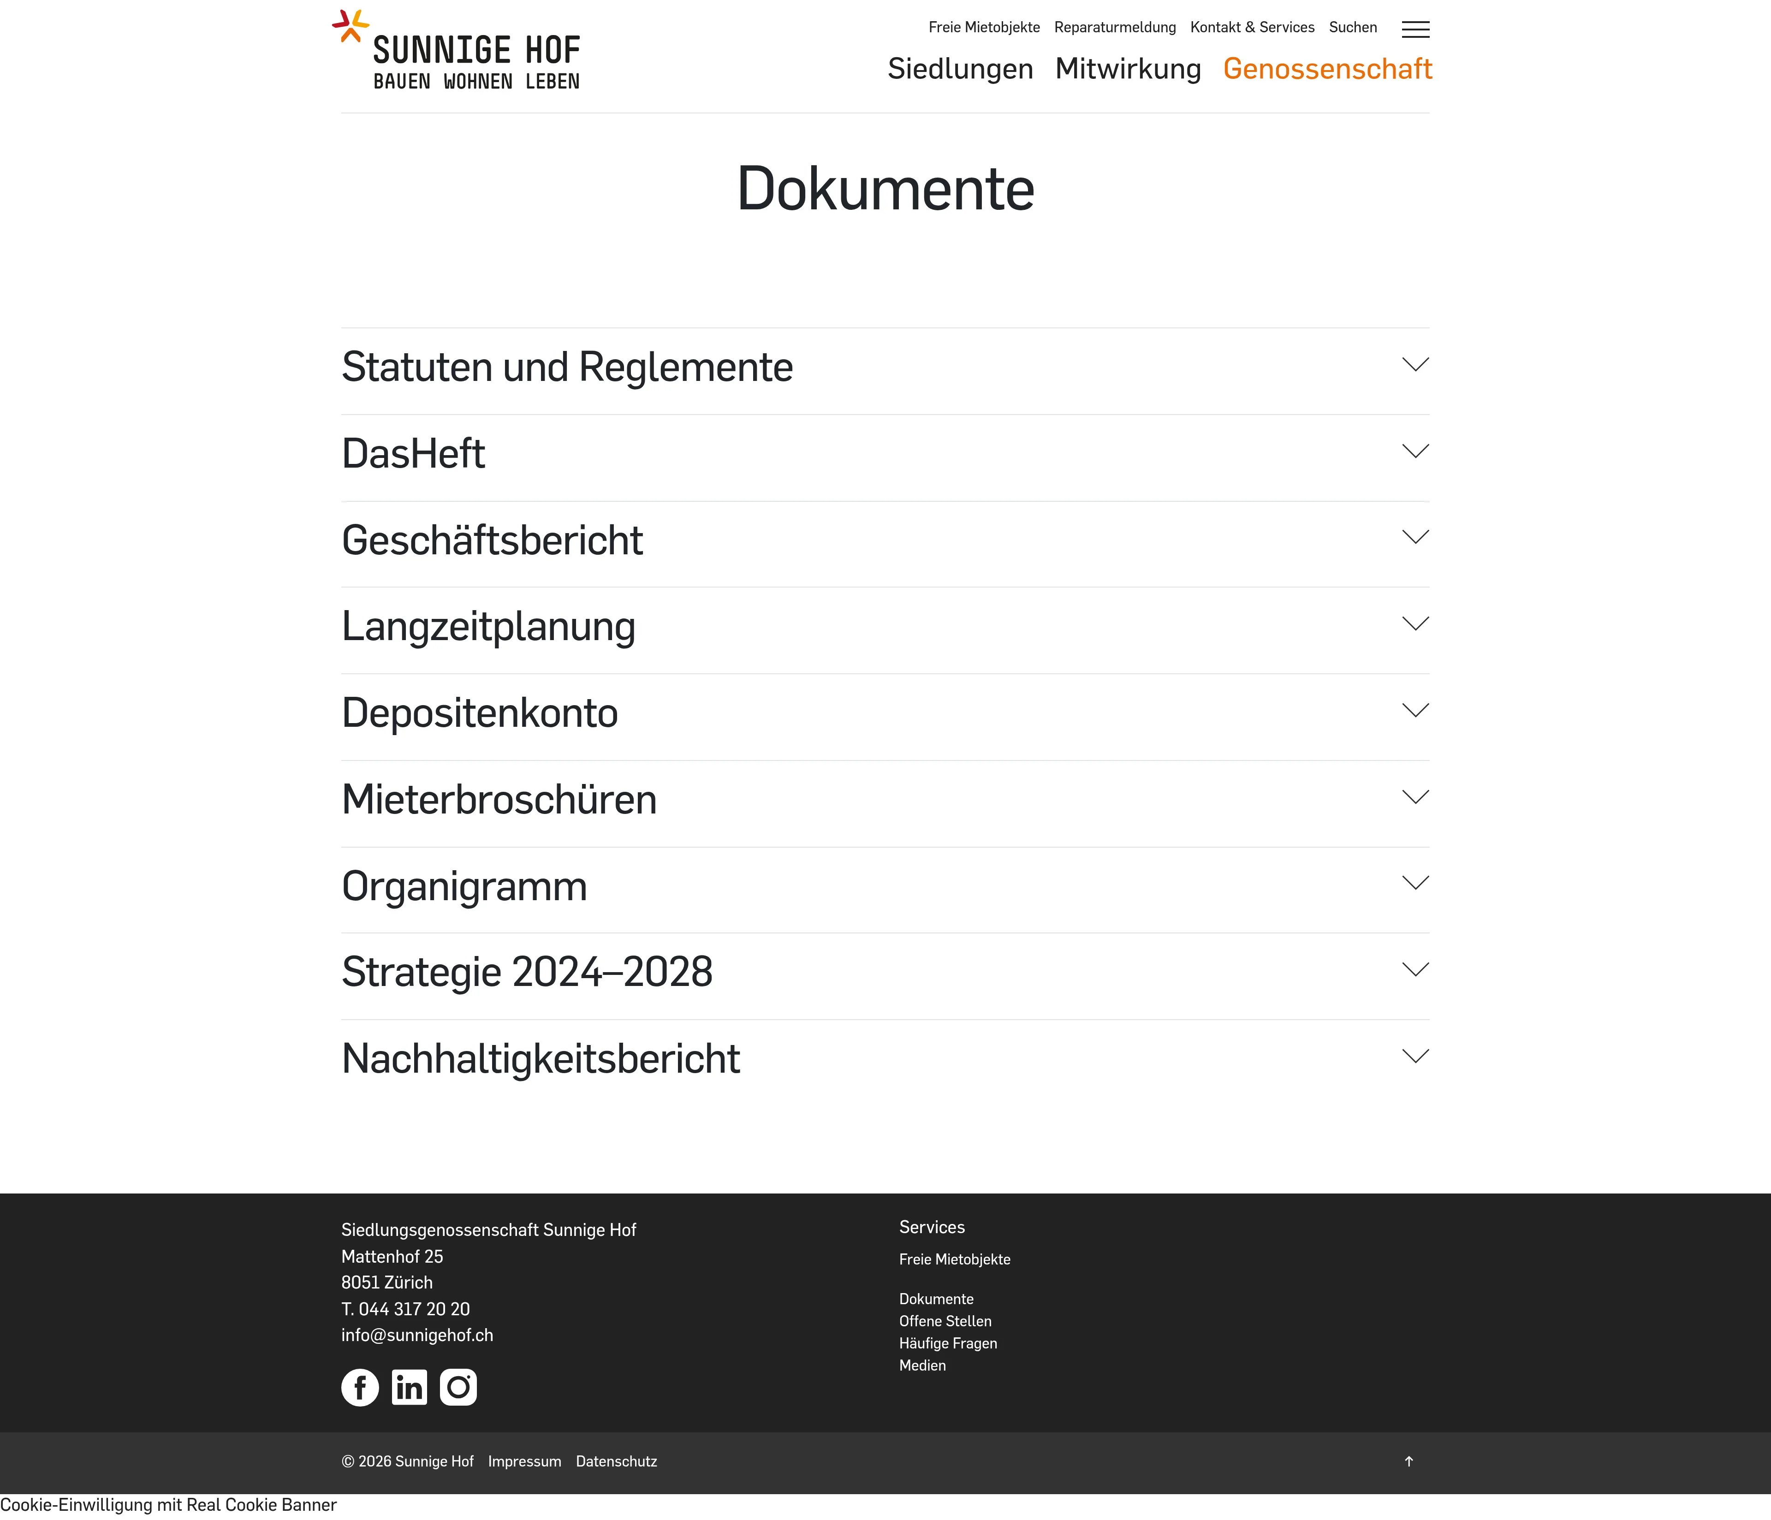Open the Mitwirkung menu
The height and width of the screenshot is (1520, 1771).
[1127, 68]
